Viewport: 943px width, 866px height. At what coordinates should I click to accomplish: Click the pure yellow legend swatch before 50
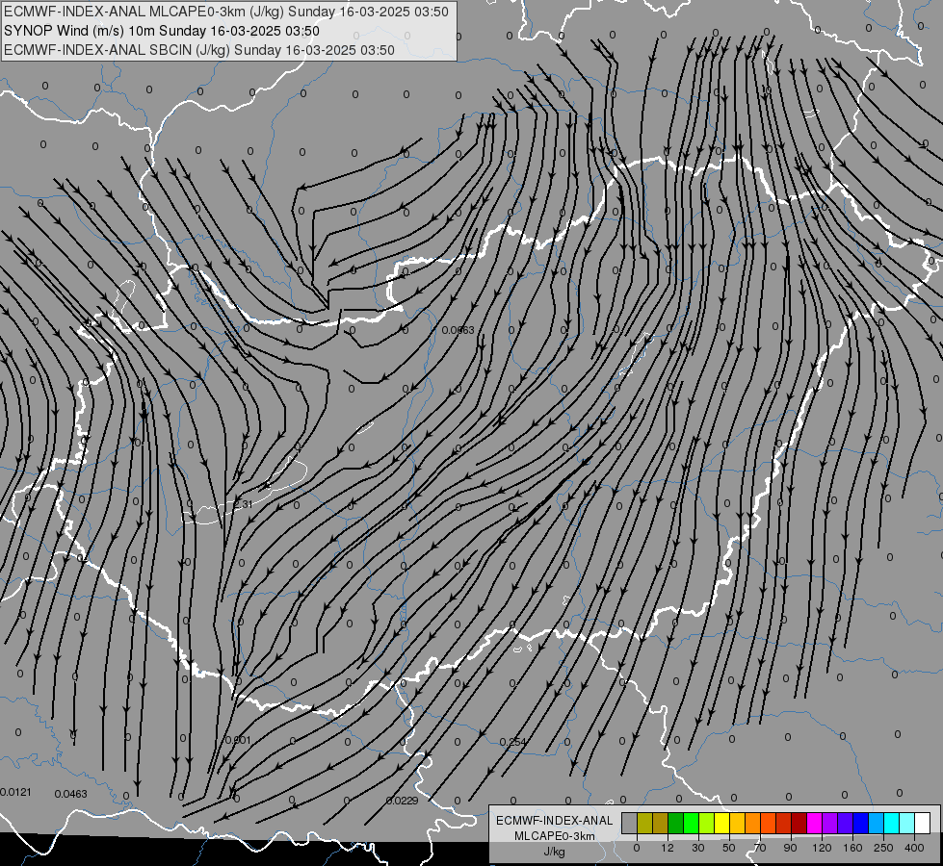click(722, 823)
